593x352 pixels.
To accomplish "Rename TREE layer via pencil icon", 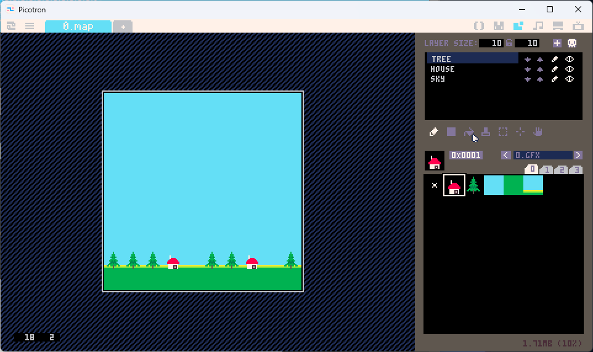I will point(555,59).
